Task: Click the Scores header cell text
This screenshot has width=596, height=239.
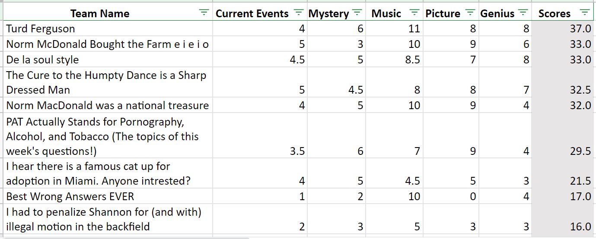Action: point(555,13)
